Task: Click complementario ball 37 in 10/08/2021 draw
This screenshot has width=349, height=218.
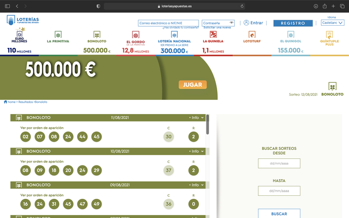Action: (x=169, y=170)
